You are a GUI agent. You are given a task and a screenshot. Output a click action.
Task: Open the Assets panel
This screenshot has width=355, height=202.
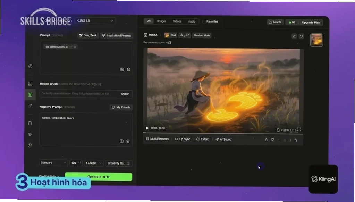(275, 22)
